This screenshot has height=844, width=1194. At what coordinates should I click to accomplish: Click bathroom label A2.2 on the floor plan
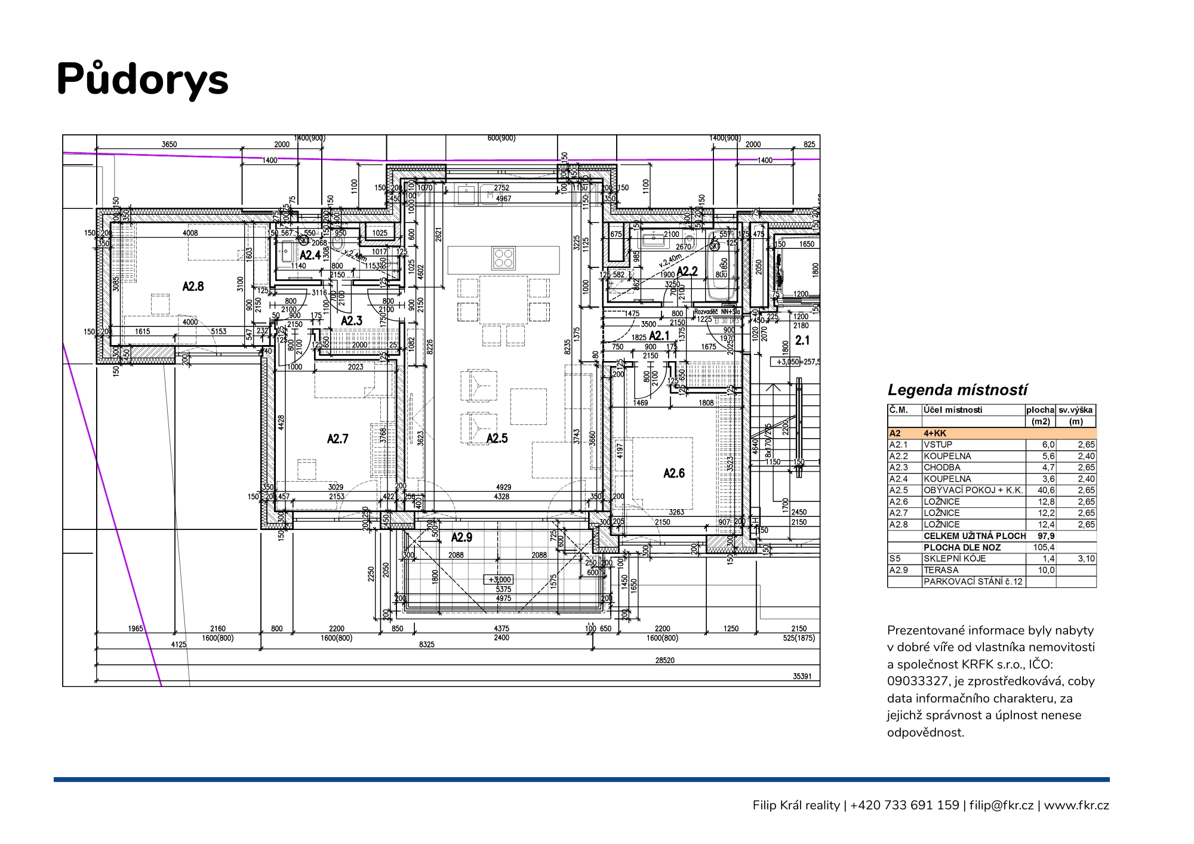687,272
